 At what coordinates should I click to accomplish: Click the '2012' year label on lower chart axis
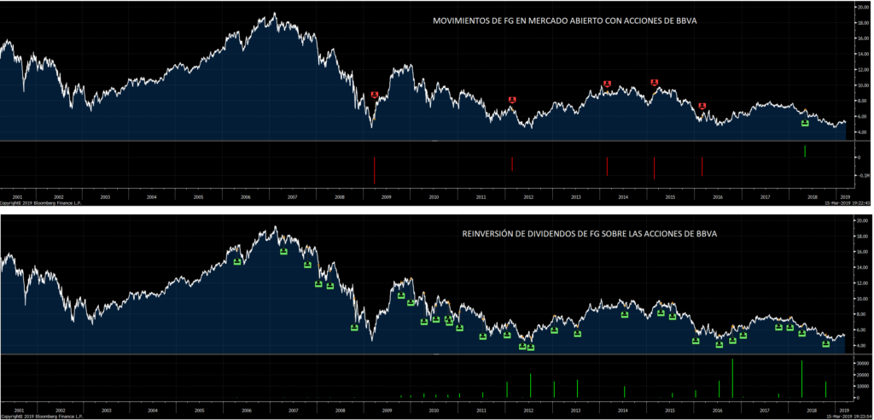pyautogui.click(x=528, y=410)
